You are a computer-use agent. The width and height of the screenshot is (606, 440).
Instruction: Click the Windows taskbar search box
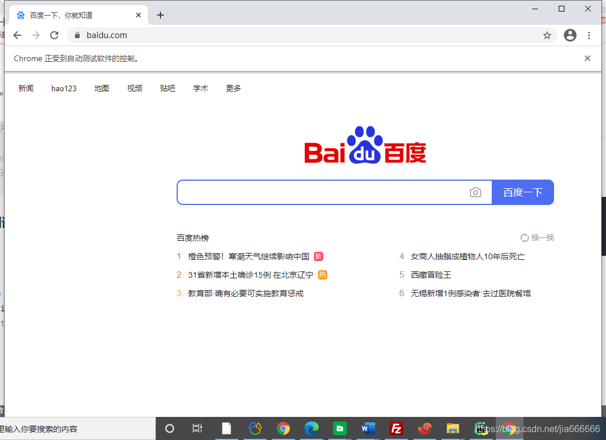[x=77, y=428]
